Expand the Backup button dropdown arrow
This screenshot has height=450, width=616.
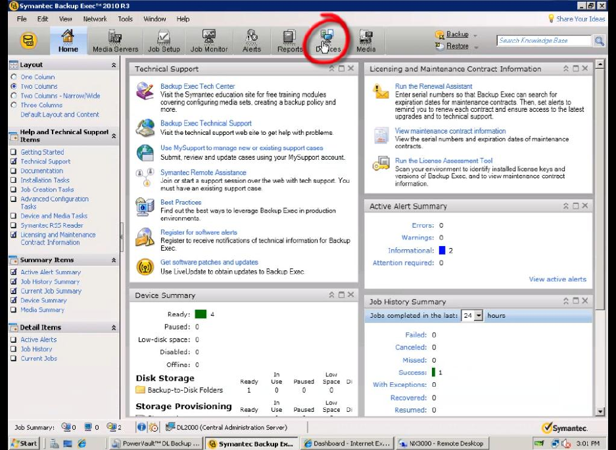[x=475, y=35]
